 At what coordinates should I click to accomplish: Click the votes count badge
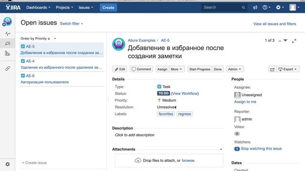tap(237, 133)
